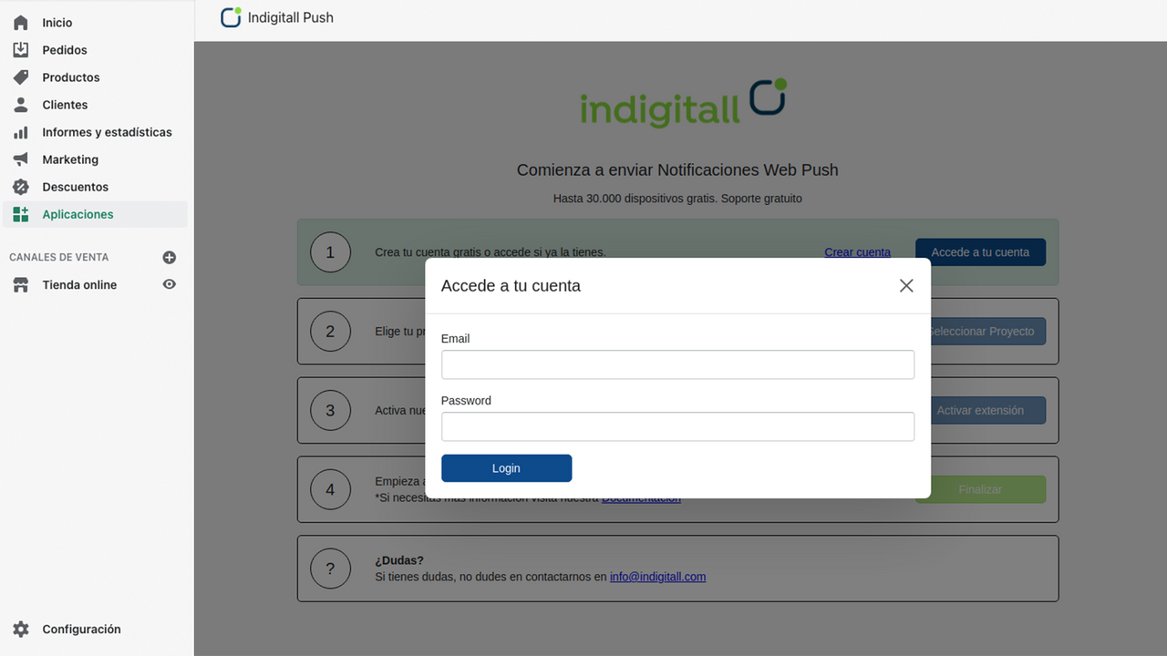
Task: Click the Marketing megaphone icon
Action: [x=21, y=159]
